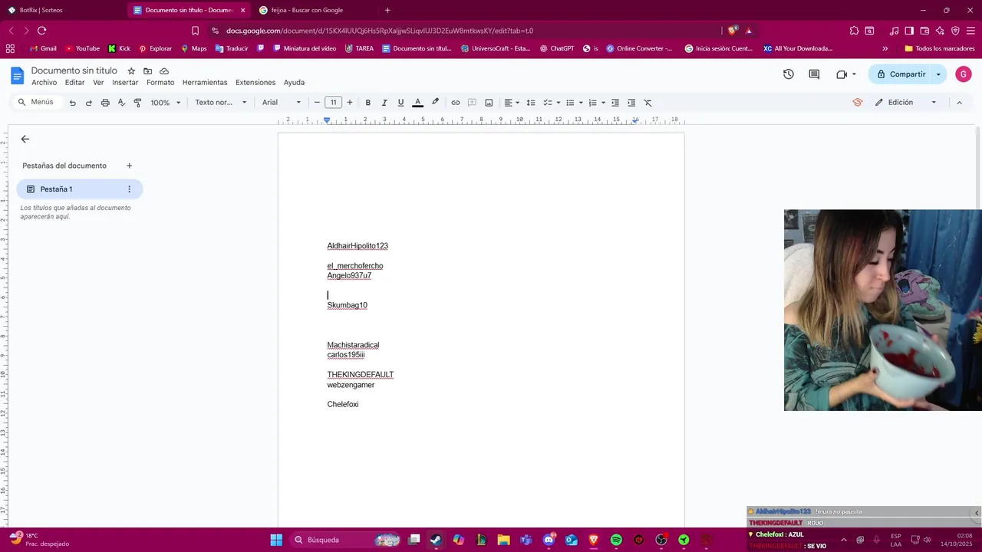
Task: Toggle bold formatting
Action: click(x=367, y=103)
